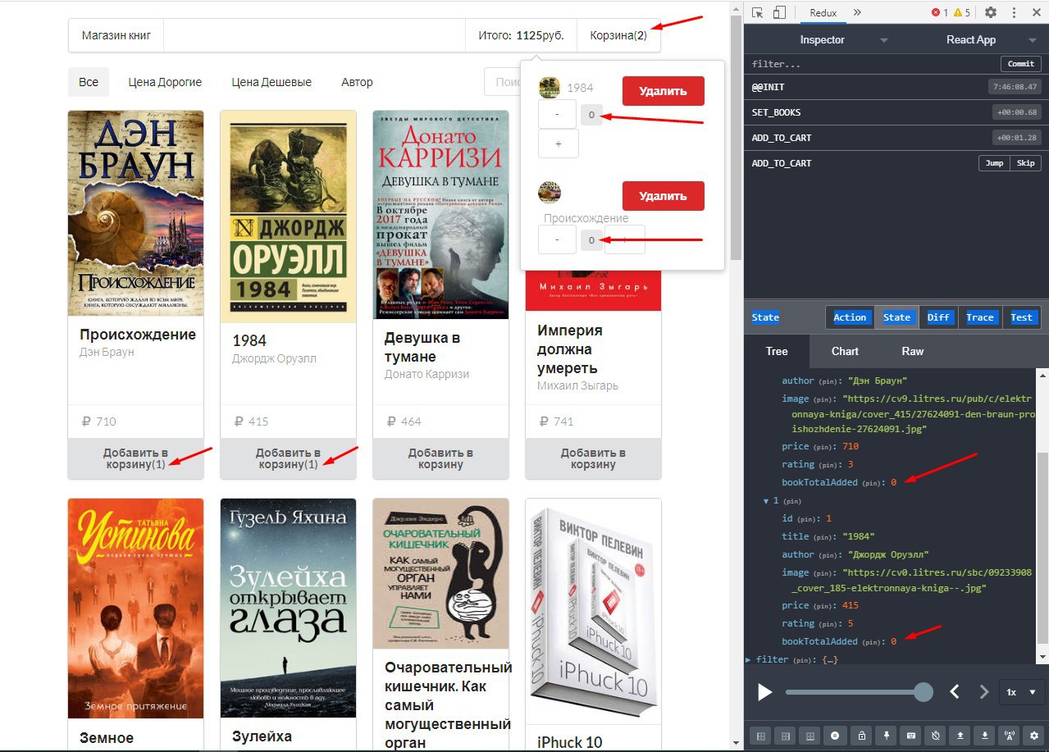The height and width of the screenshot is (752, 1049).
Task: Sort by Цена Дешевые
Action: [x=271, y=82]
